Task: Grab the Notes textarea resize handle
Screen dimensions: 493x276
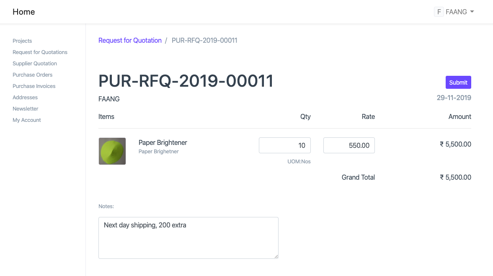Action: (x=276, y=256)
